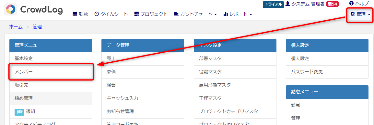Go to ホーム breadcrumb link
The width and height of the screenshot is (374, 125).
(x=16, y=27)
